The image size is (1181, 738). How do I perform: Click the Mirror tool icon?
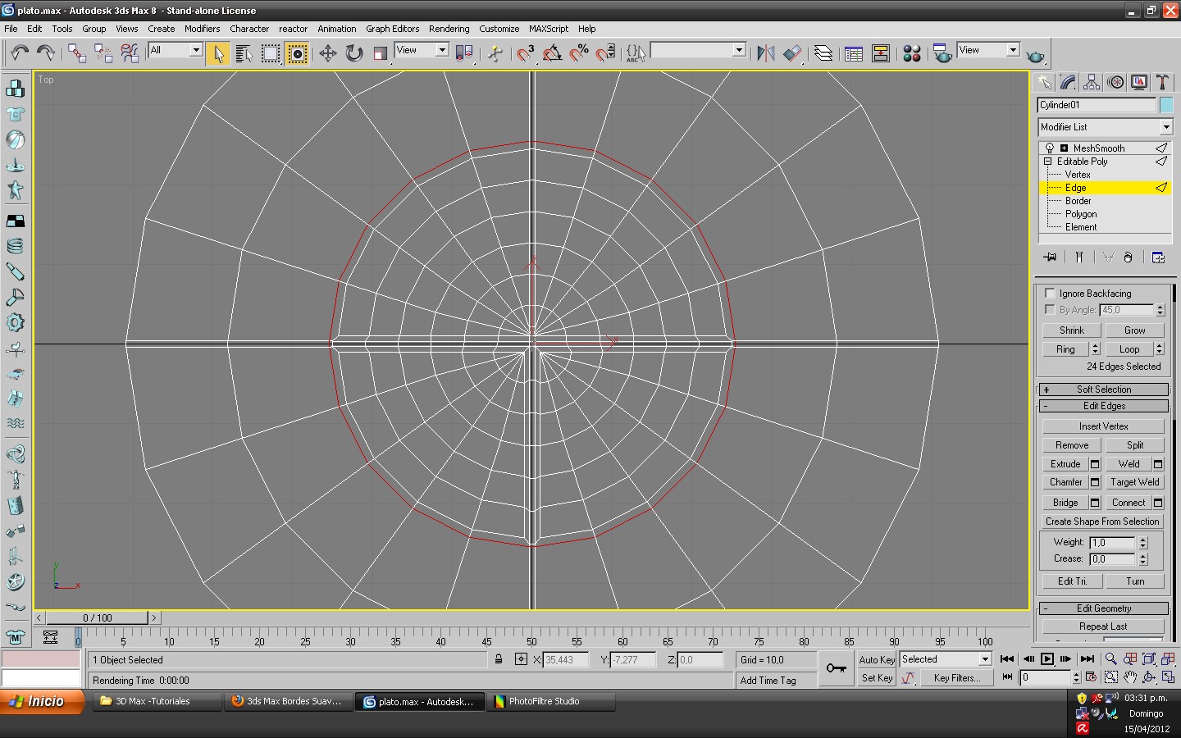(765, 54)
